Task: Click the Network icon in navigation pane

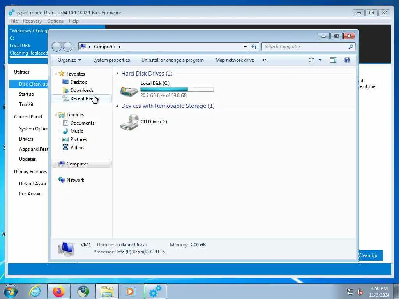Action: [x=61, y=180]
